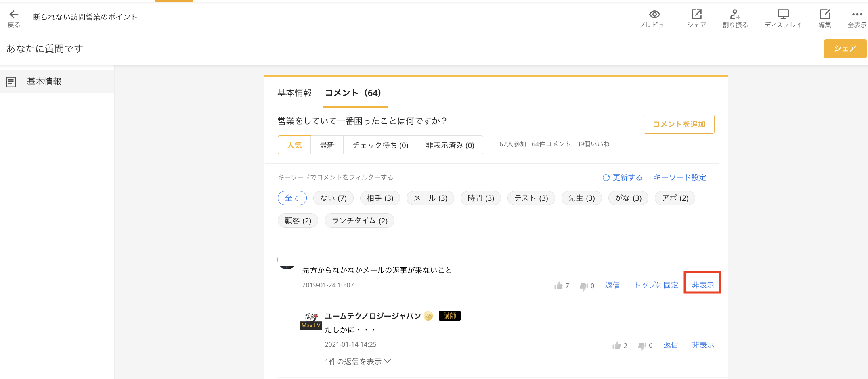Open the preview (プレビュー) eye icon
This screenshot has width=868, height=379.
click(x=654, y=15)
